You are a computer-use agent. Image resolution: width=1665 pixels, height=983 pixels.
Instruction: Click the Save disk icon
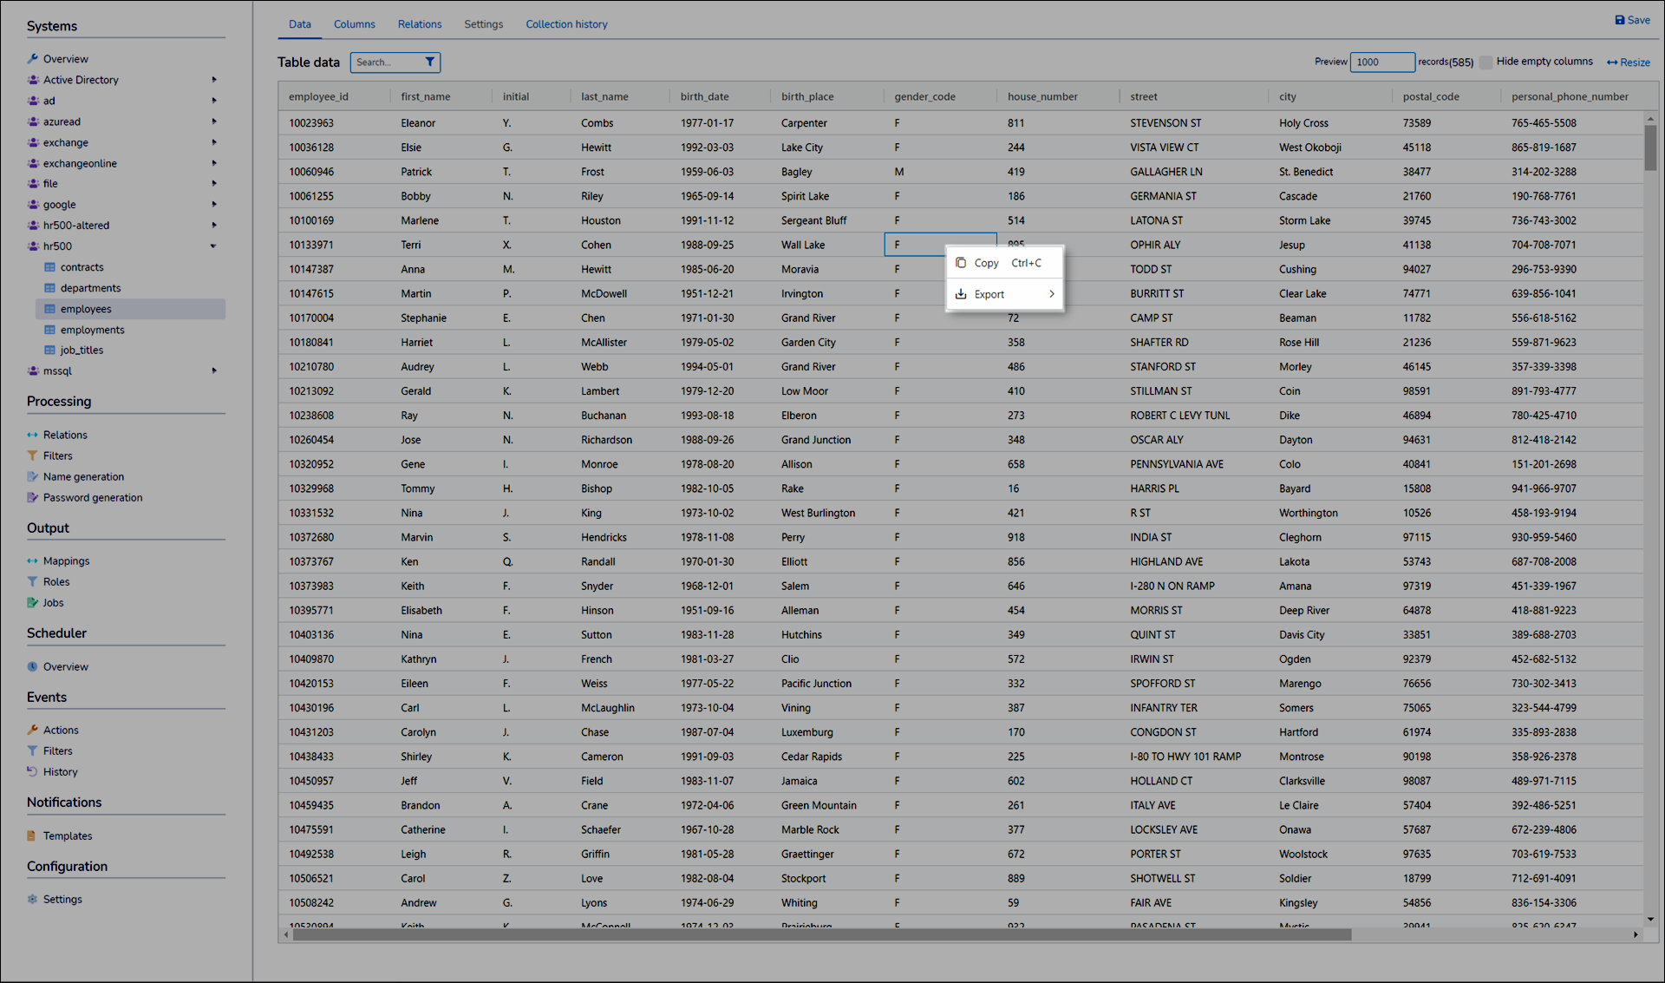point(1619,20)
